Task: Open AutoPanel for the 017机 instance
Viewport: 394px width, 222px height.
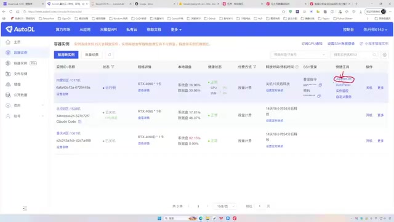Action: click(x=343, y=85)
